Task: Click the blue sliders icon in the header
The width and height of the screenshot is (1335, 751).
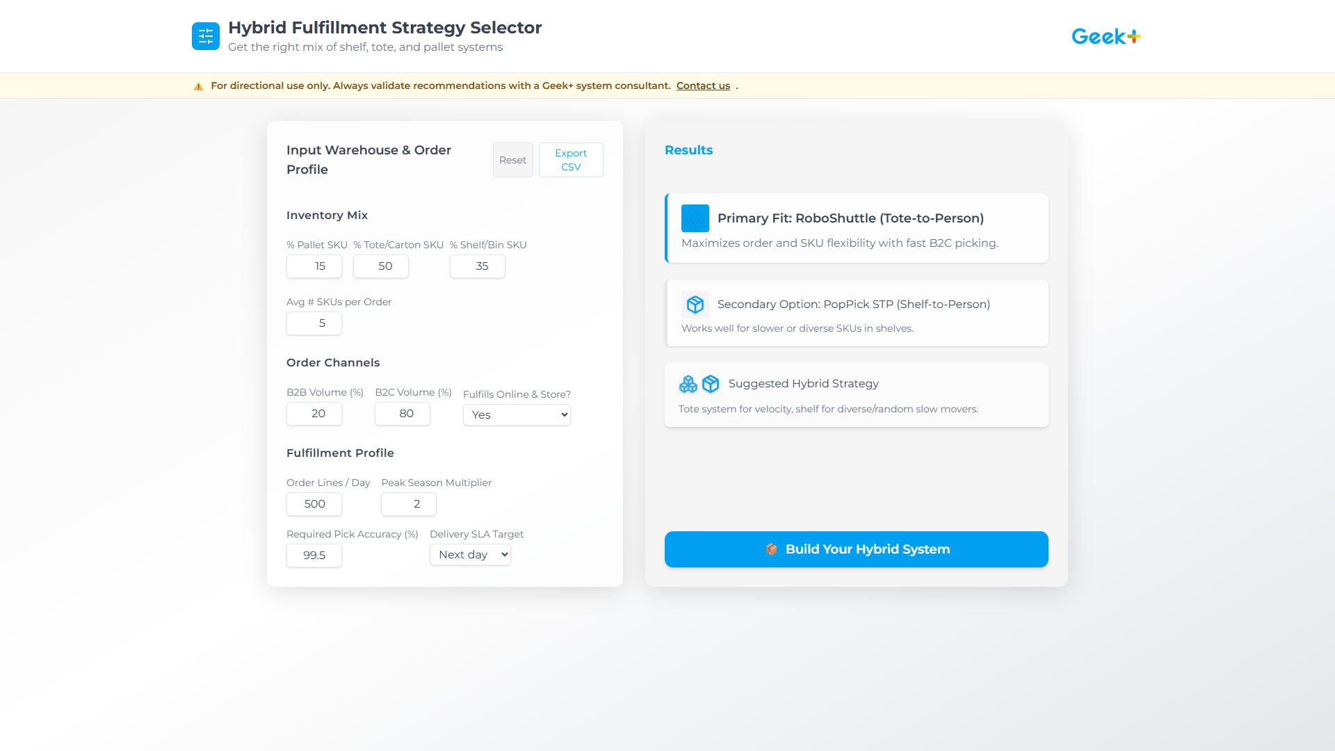Action: [x=206, y=35]
